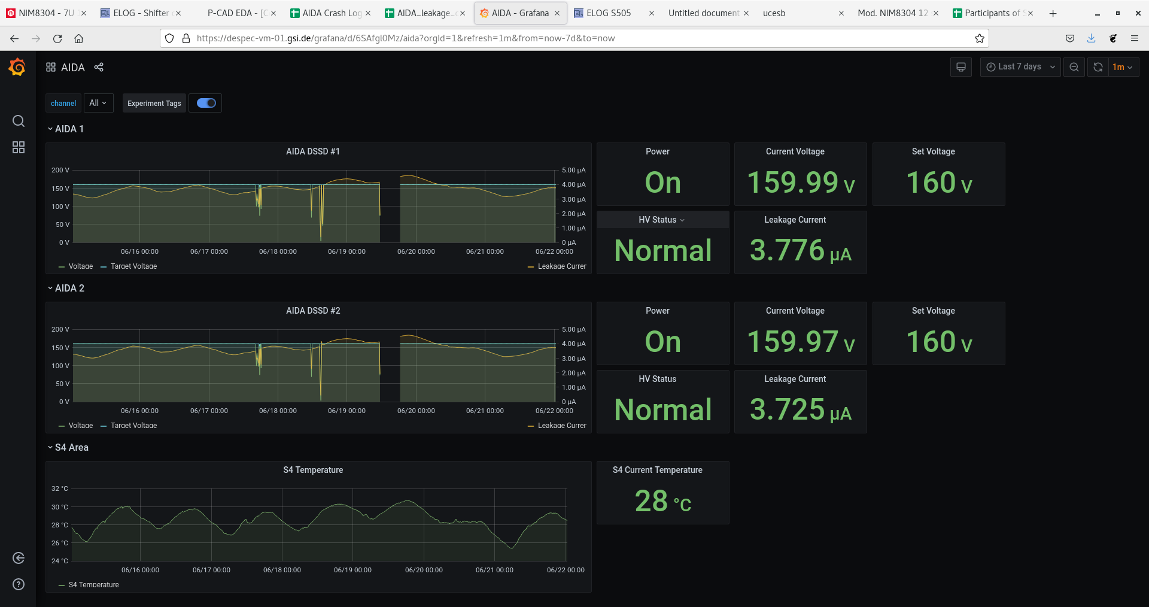Viewport: 1149px width, 607px height.
Task: Click the Experiment Tags label
Action: (x=154, y=103)
